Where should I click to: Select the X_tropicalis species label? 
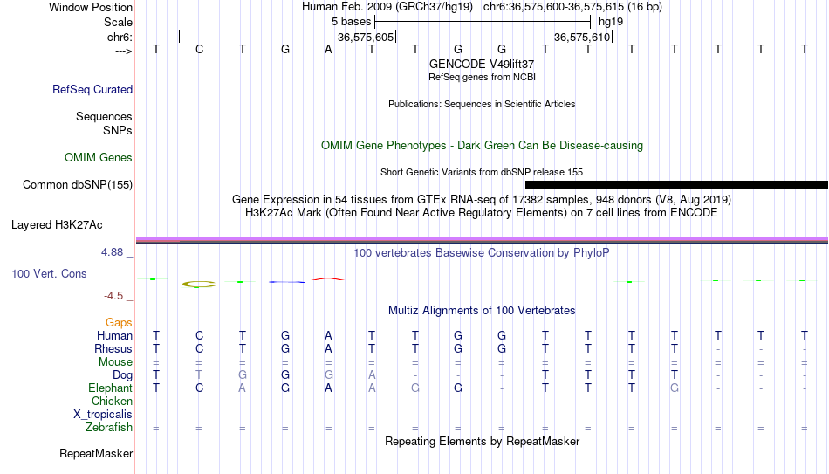[x=103, y=415]
